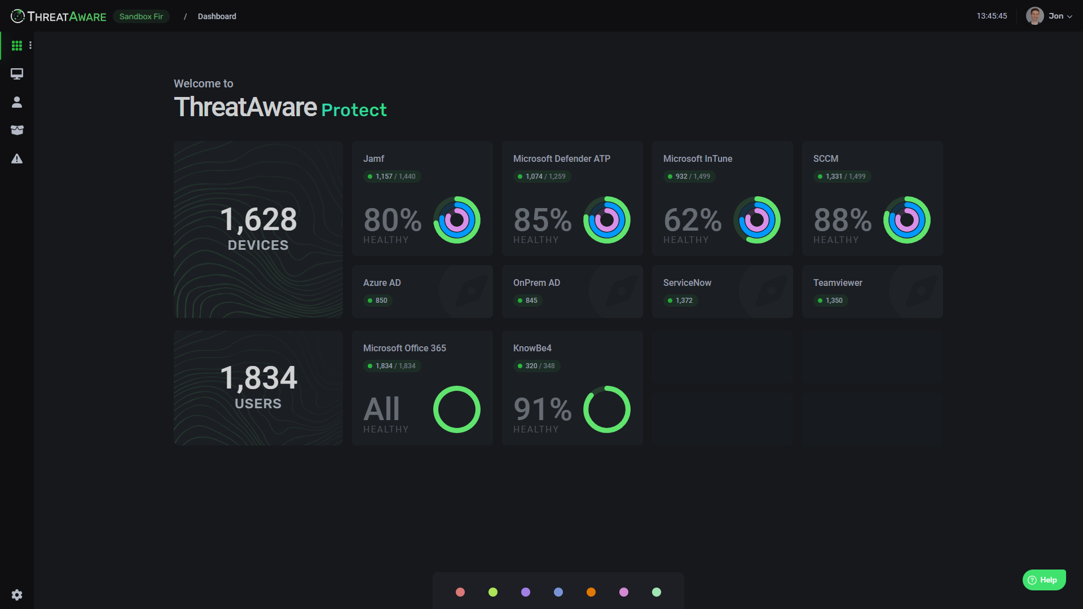
Task: Open the alerts warning triangle icon
Action: pos(17,158)
